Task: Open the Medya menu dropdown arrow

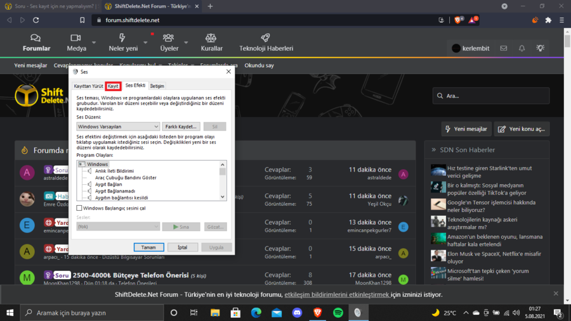Action: tap(94, 43)
